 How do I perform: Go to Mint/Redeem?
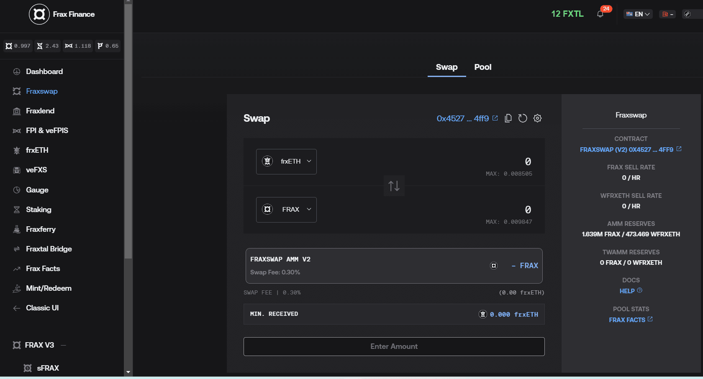pos(49,288)
